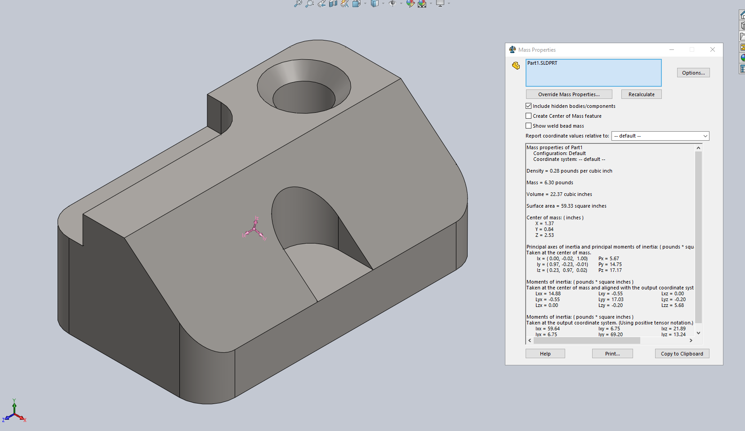
Task: Click the Apply Scene icon
Action: 422,4
